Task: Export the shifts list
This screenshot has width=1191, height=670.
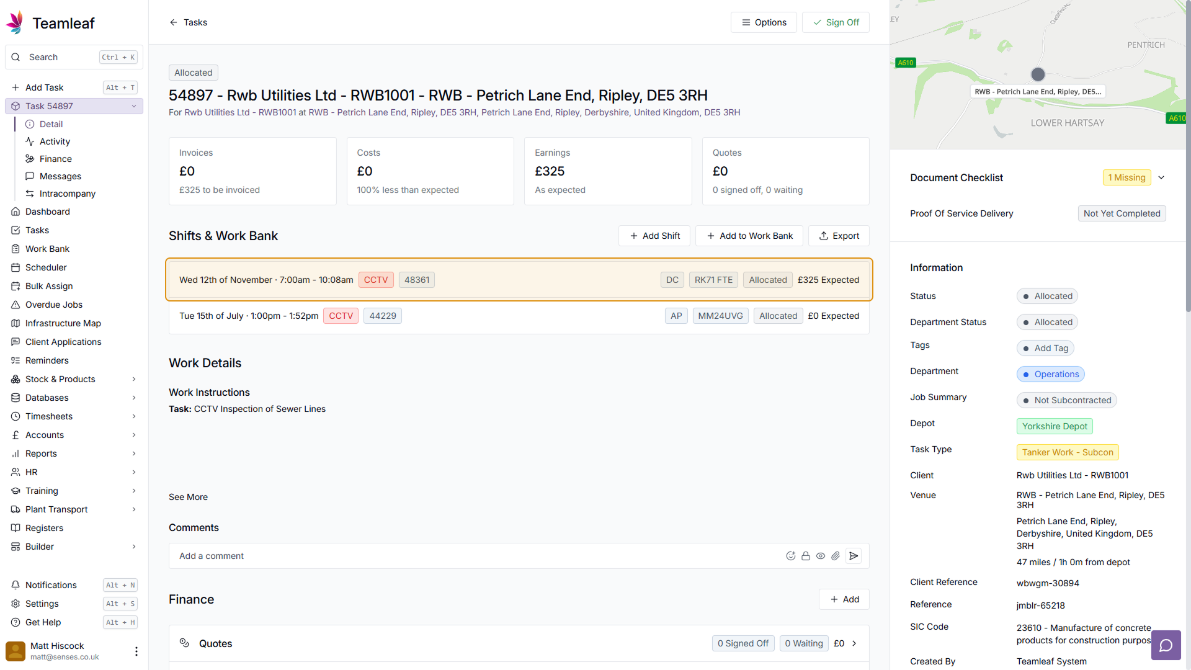Action: click(x=839, y=236)
